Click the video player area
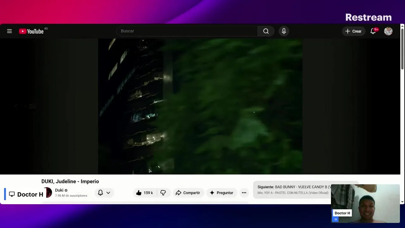Viewport: 405px width, 228px height. (x=200, y=106)
